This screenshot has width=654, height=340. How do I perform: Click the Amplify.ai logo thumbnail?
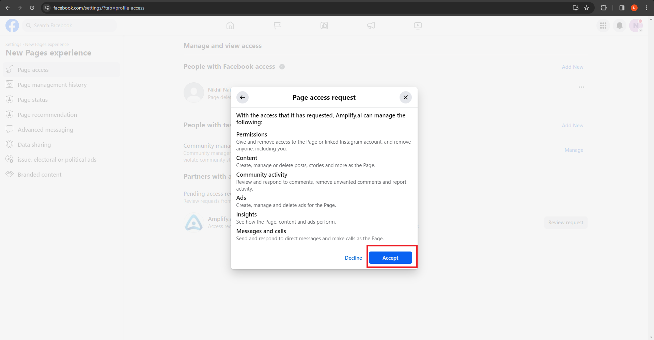(194, 222)
